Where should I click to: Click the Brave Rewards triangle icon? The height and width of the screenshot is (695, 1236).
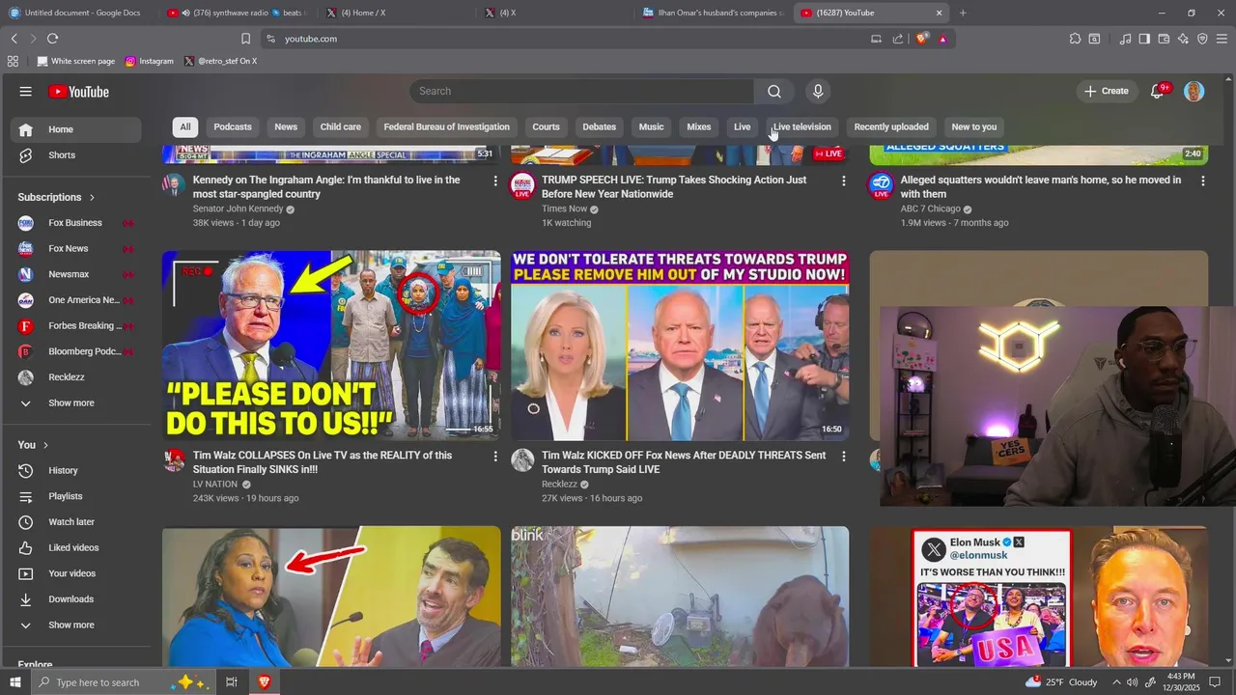click(x=942, y=39)
